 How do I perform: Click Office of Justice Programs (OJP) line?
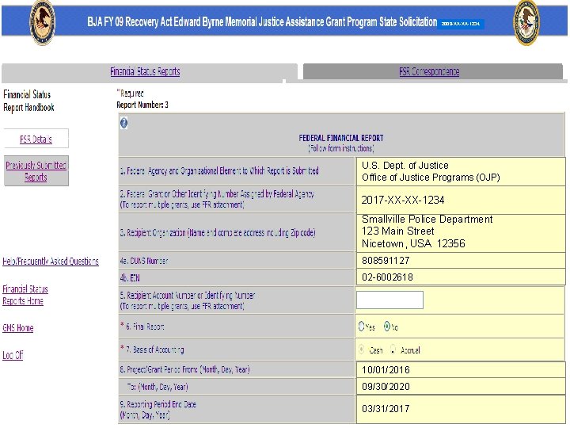pos(431,178)
